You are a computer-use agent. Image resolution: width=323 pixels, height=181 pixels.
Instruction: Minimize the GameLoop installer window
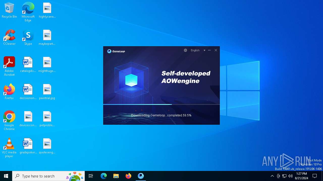(x=209, y=50)
